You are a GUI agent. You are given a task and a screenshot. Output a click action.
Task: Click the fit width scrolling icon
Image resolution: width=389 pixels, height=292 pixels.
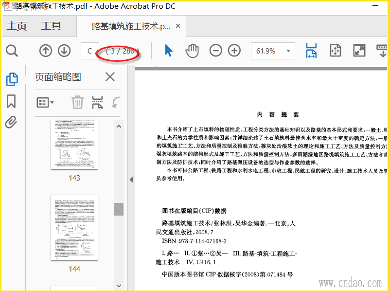tap(311, 51)
